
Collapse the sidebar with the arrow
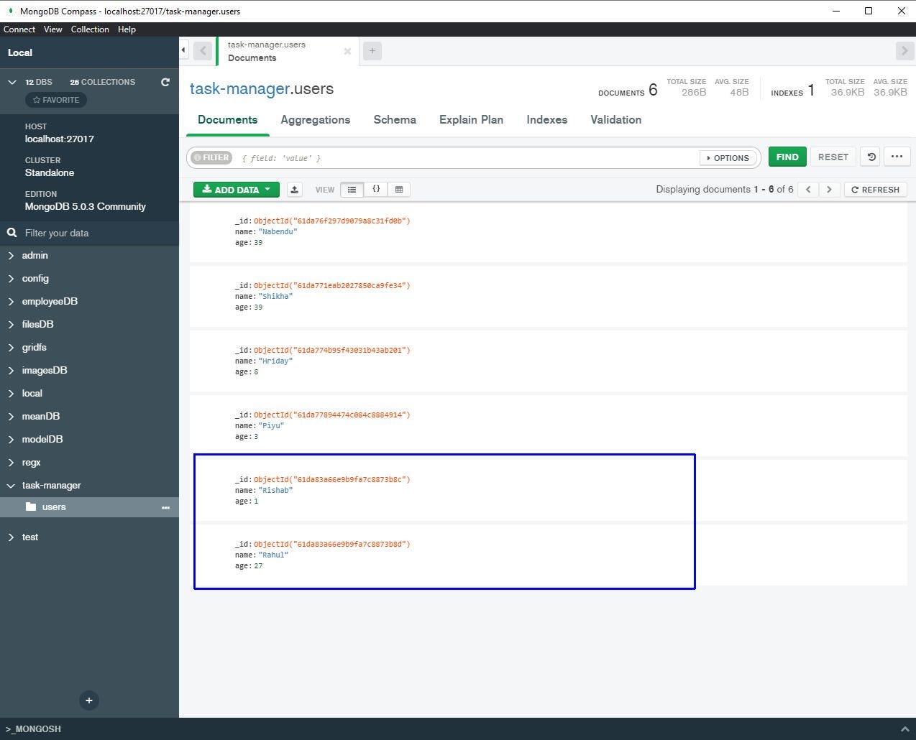coord(183,50)
